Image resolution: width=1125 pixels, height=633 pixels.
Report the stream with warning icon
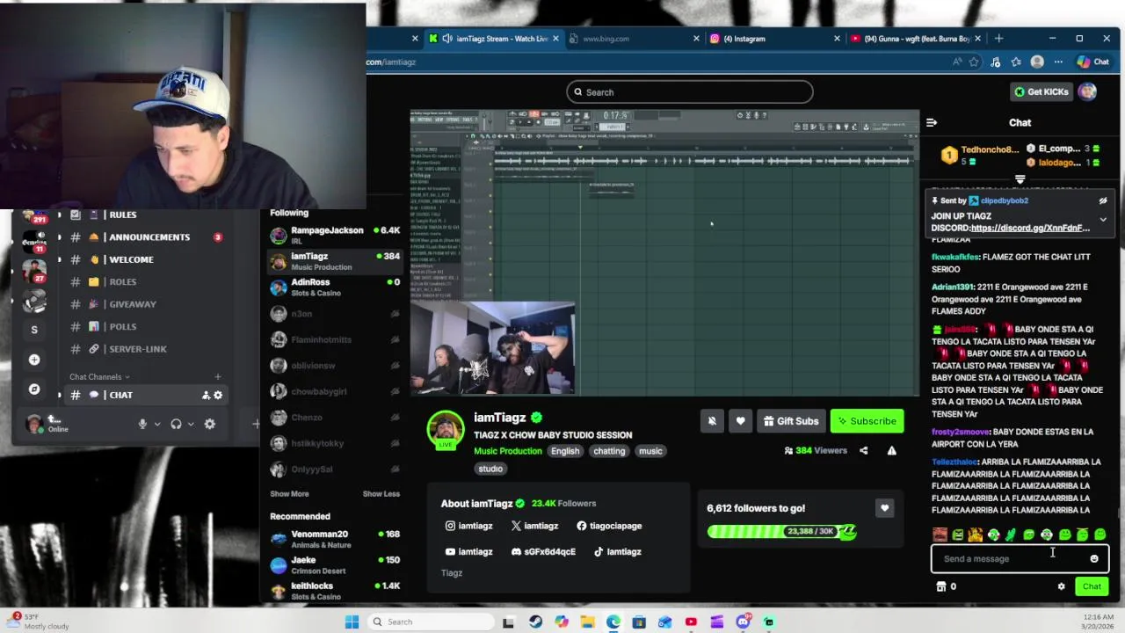(891, 451)
